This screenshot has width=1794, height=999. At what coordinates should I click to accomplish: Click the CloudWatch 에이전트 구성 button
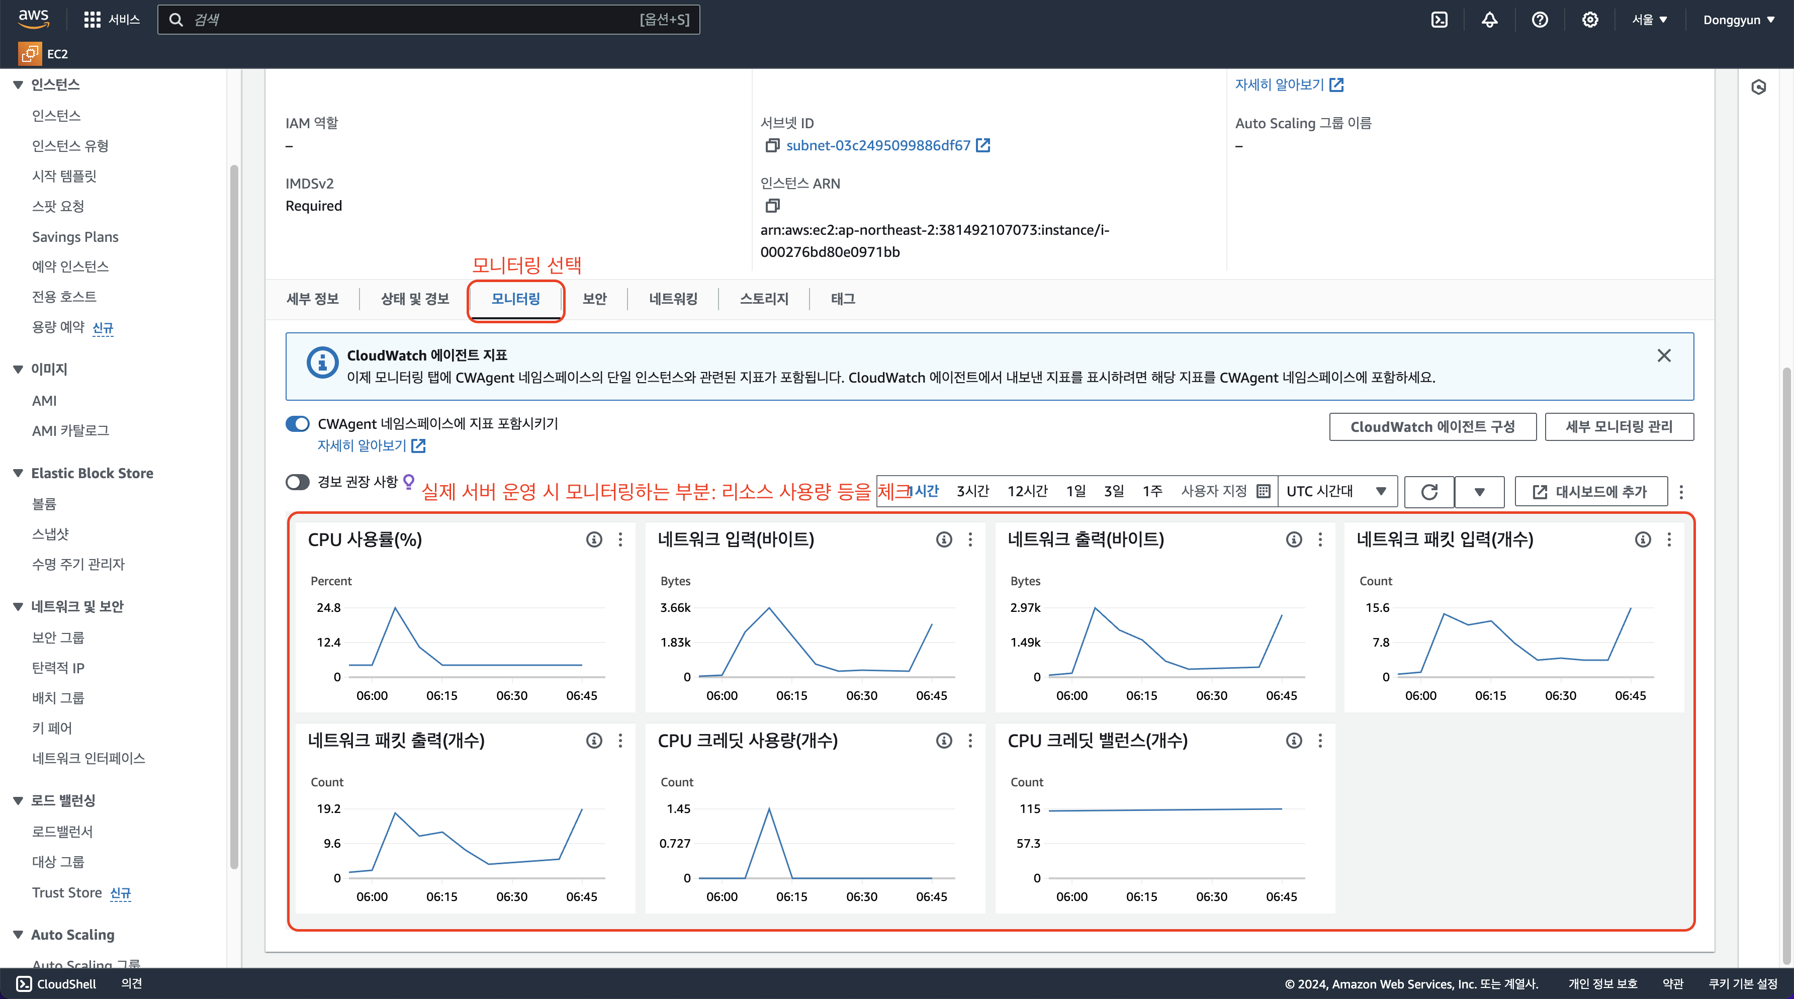point(1432,427)
